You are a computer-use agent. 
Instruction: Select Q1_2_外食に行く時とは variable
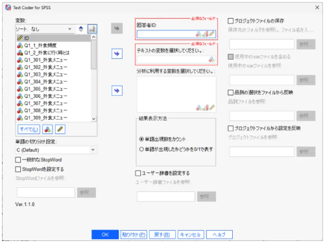(54, 52)
